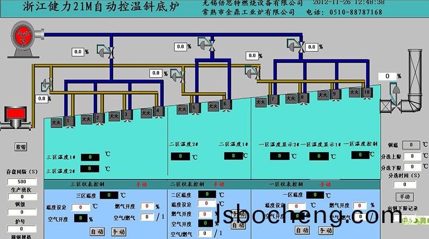This screenshot has width=429, height=239.
Task: Select burner number 2
Action: (x=99, y=118)
